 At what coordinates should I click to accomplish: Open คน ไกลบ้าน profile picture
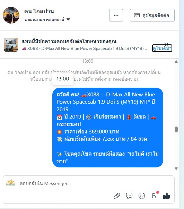11,15
